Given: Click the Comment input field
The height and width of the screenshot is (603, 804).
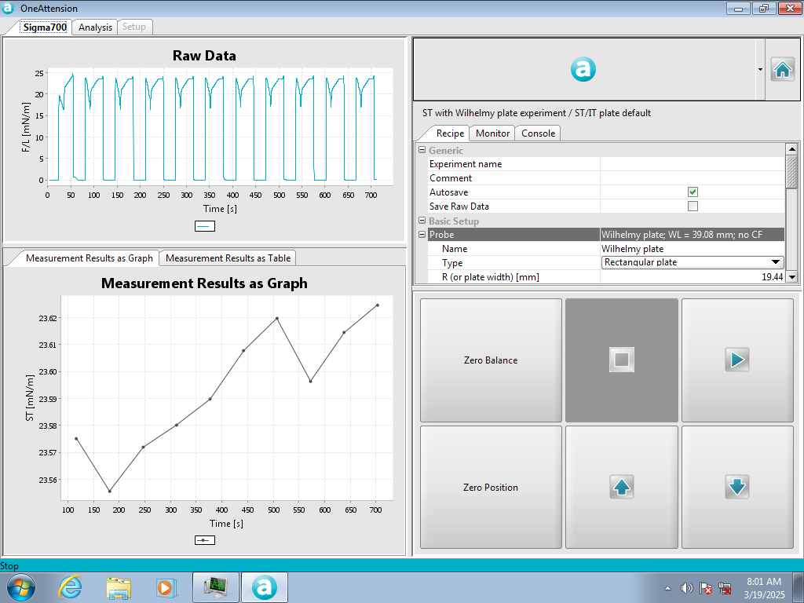Looking at the screenshot, I should pos(693,178).
